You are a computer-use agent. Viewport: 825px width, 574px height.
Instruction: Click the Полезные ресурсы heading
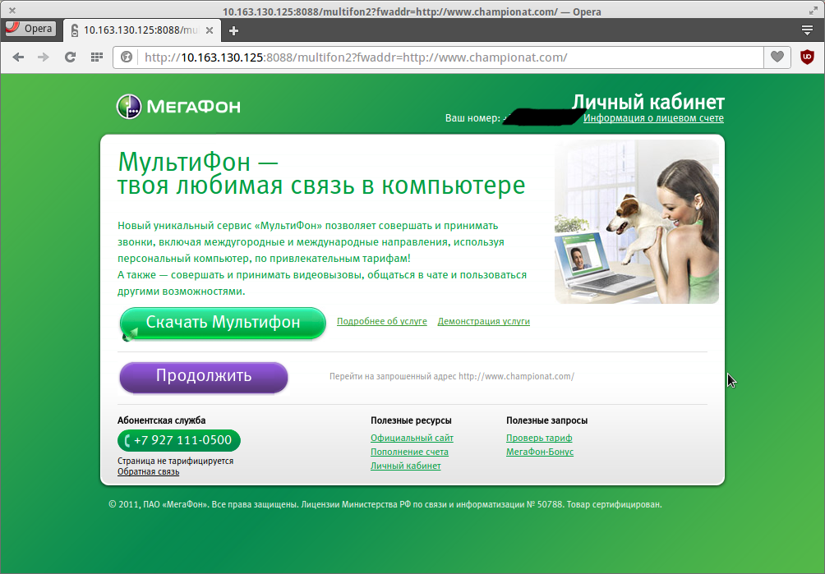pos(411,420)
